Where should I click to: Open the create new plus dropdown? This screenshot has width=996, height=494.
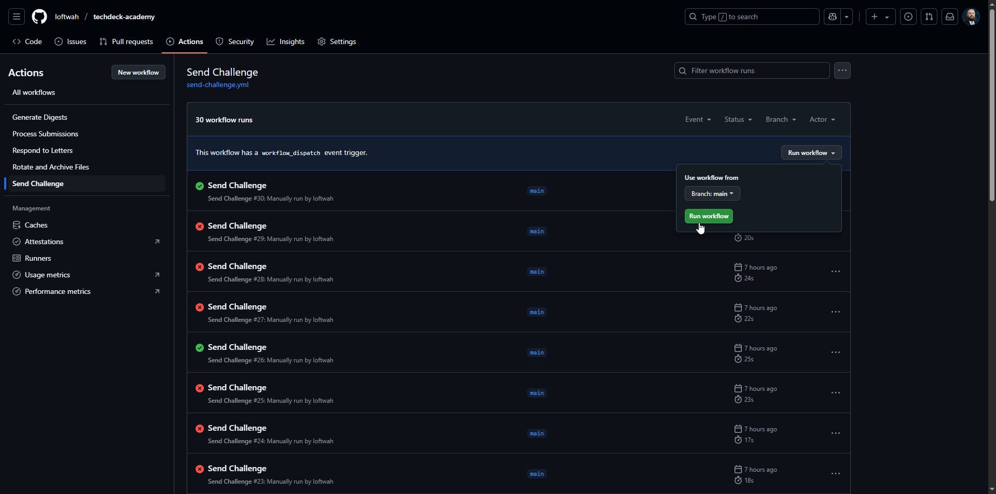tap(880, 17)
